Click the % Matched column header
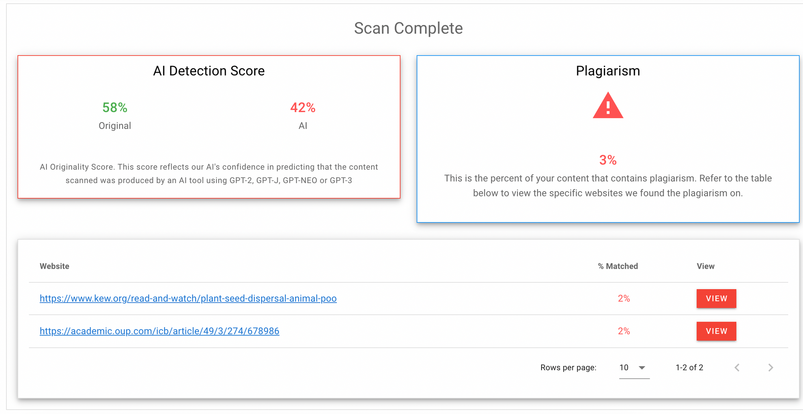Screen dimensions: 803x414 click(x=618, y=266)
